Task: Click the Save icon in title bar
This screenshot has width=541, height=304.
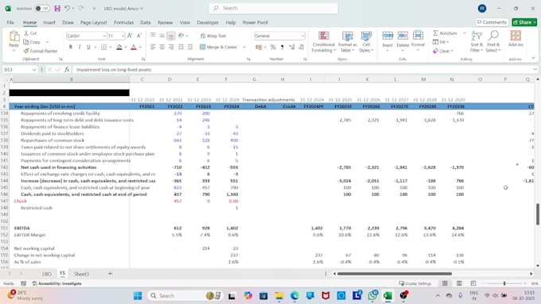Action: 57,8
